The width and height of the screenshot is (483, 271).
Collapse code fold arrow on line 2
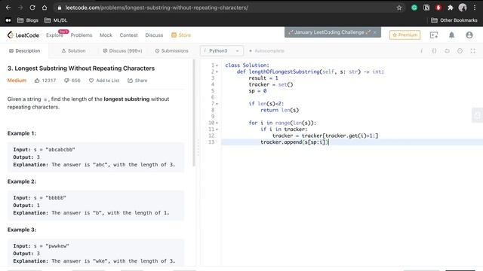(x=217, y=72)
